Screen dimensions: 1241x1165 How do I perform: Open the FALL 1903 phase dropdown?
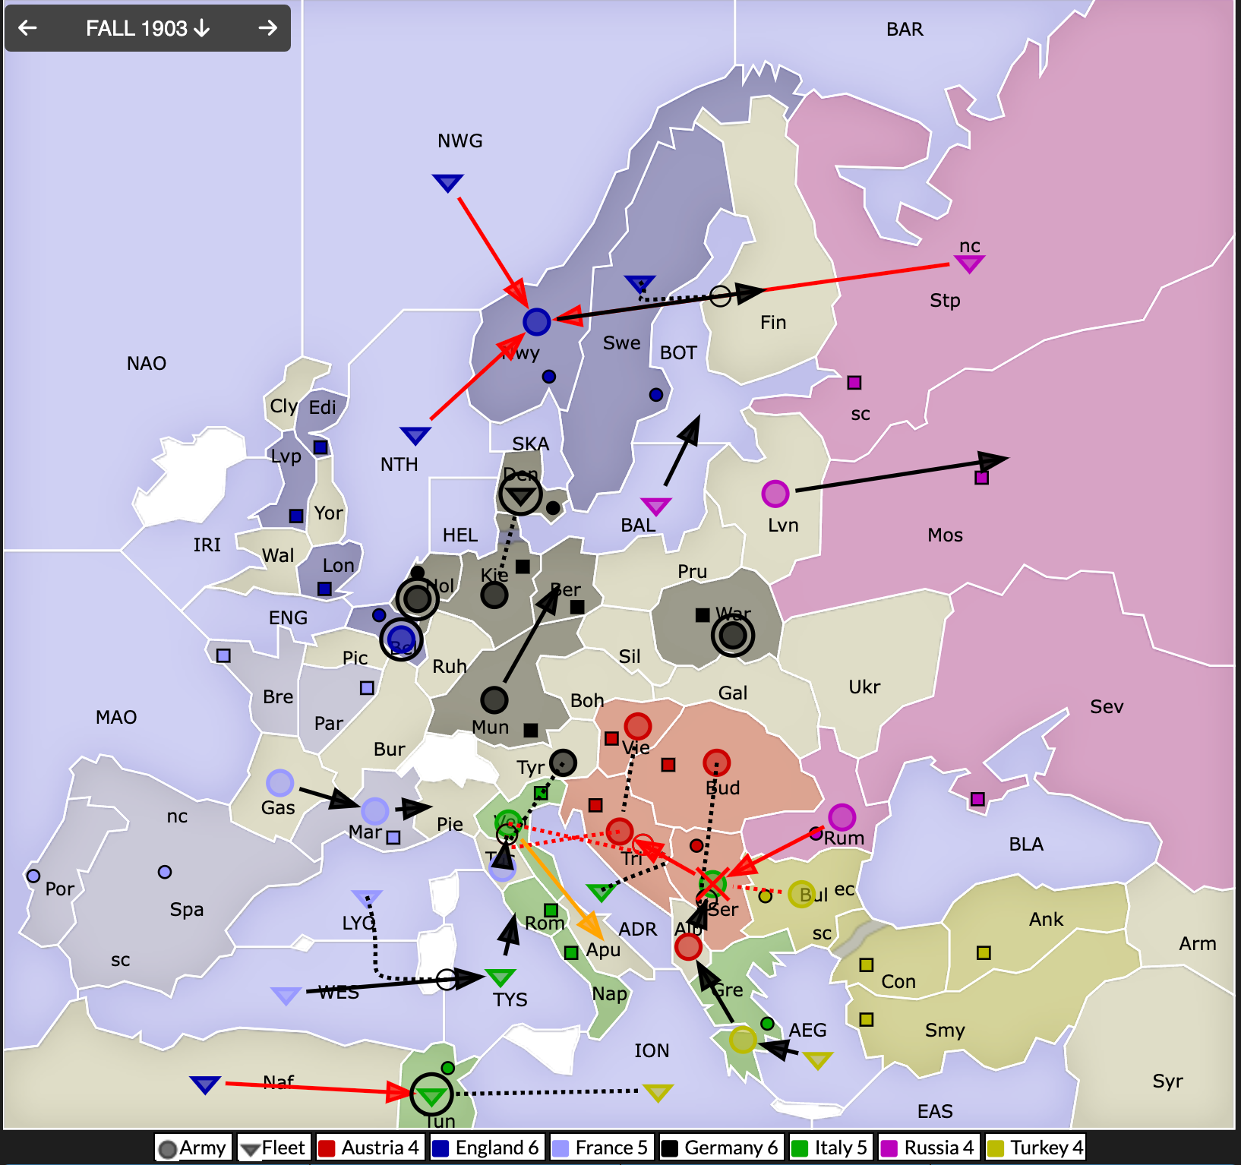[x=147, y=28]
